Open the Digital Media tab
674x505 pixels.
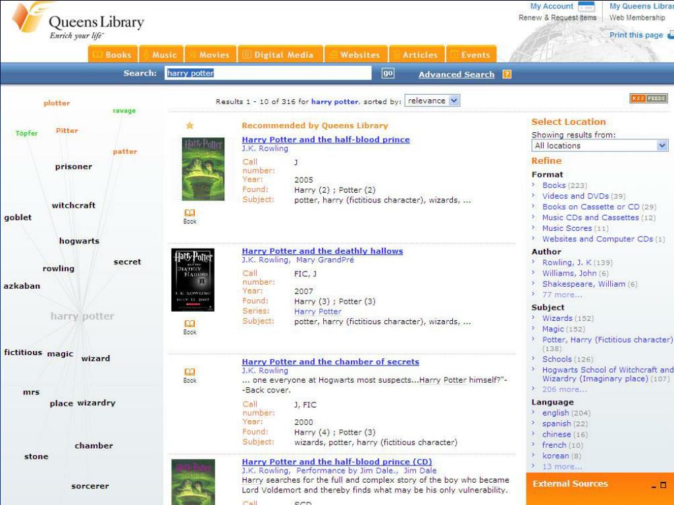(280, 55)
